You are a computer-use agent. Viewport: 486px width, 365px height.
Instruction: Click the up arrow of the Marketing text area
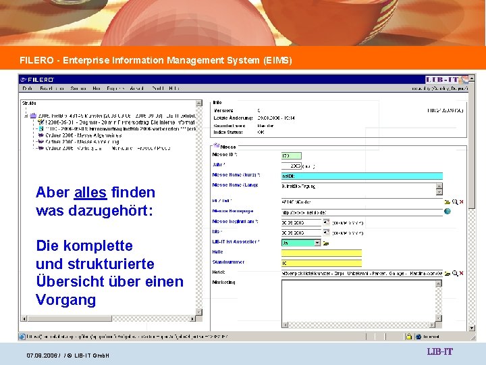[438, 283]
